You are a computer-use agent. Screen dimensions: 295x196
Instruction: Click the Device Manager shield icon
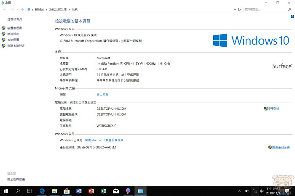click(x=3, y=28)
